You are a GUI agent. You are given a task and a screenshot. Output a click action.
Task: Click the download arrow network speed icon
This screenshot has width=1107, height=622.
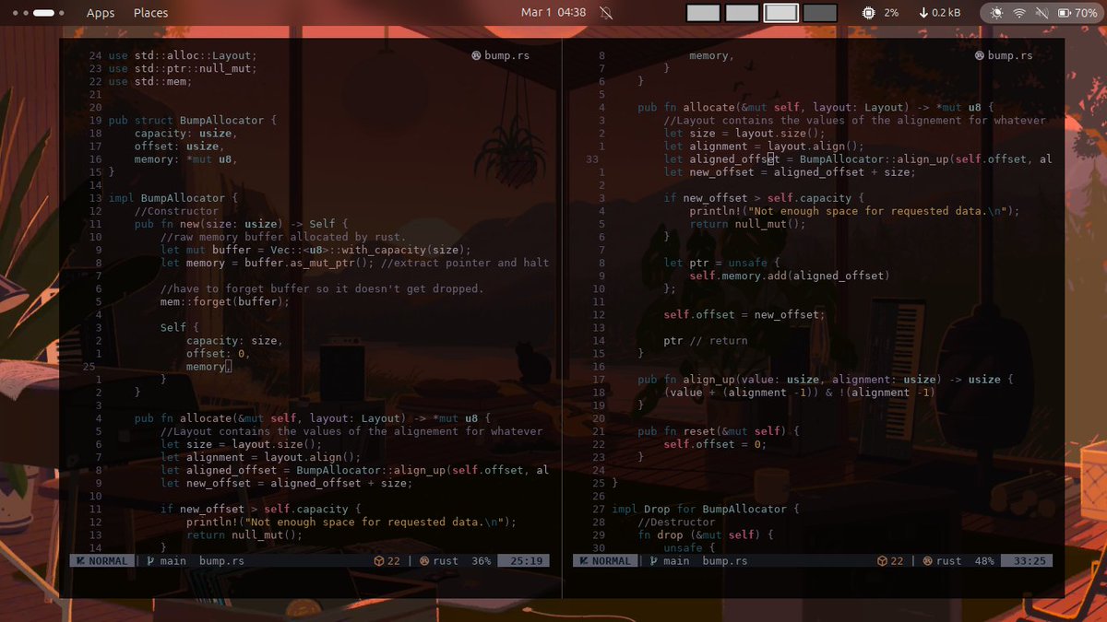coord(923,13)
